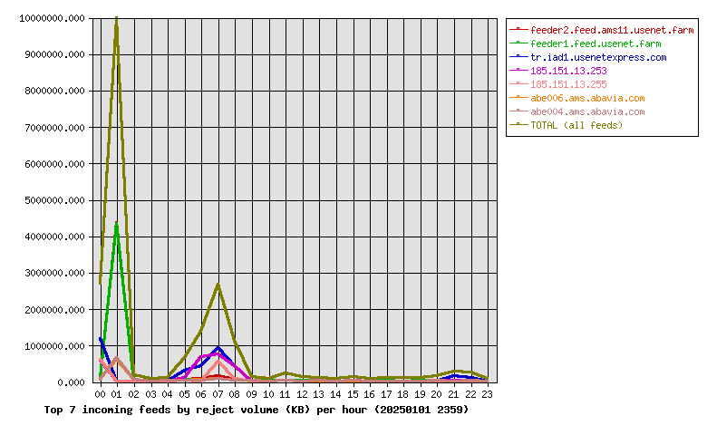
Task: Click hour label 12 on x-axis
Action: (x=302, y=394)
